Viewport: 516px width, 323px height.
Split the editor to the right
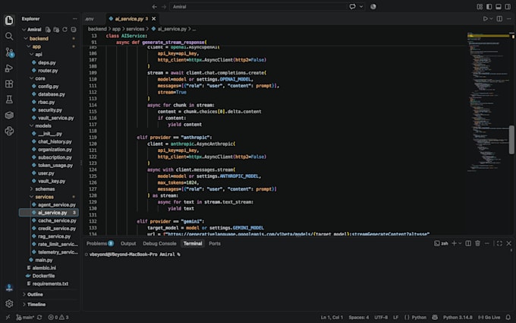click(499, 19)
